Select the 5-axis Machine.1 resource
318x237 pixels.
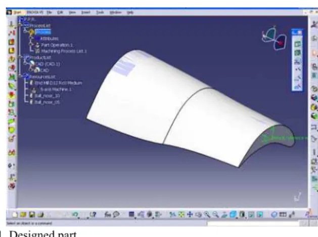pyautogui.click(x=56, y=89)
